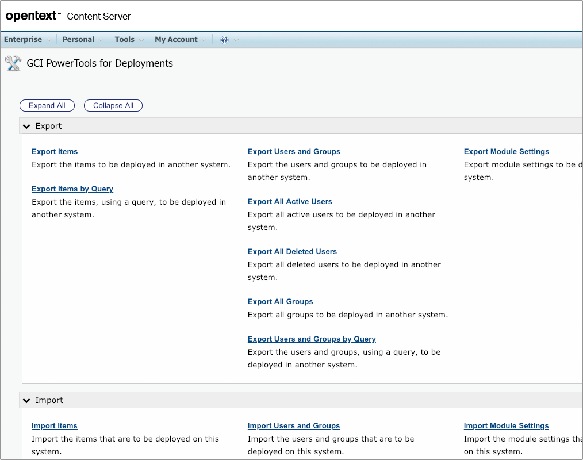Expand the help menu dropdown arrow

click(x=236, y=40)
